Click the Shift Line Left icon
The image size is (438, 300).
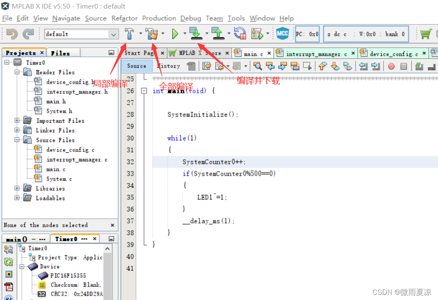(363, 66)
